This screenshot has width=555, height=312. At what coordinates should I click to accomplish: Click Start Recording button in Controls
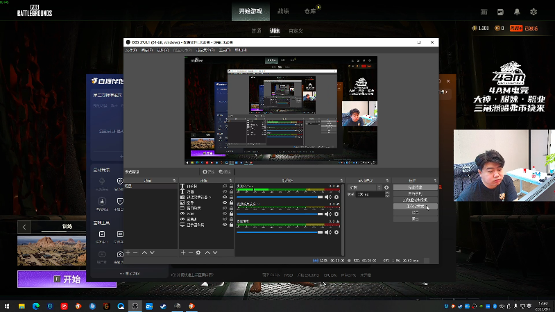[415, 193]
